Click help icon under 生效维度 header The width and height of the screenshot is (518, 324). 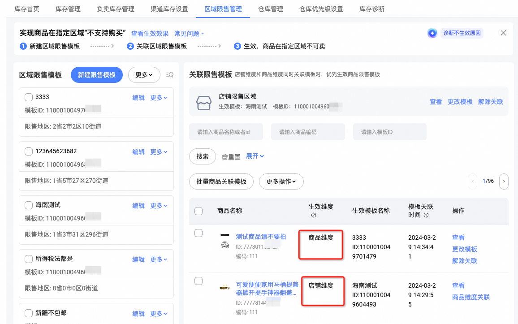coord(314,216)
